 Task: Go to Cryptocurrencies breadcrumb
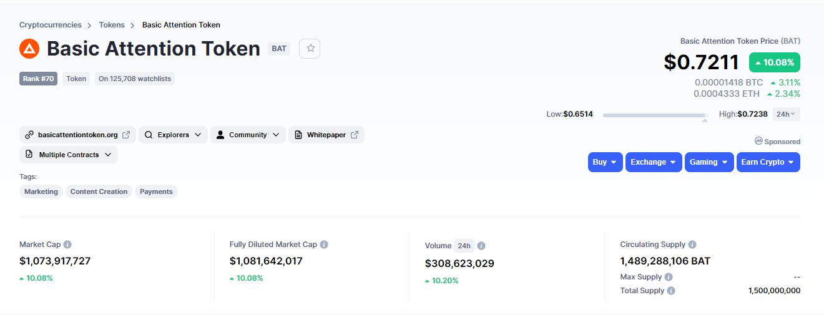click(51, 25)
